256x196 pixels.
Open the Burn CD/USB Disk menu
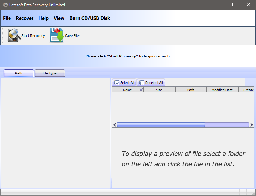click(90, 18)
